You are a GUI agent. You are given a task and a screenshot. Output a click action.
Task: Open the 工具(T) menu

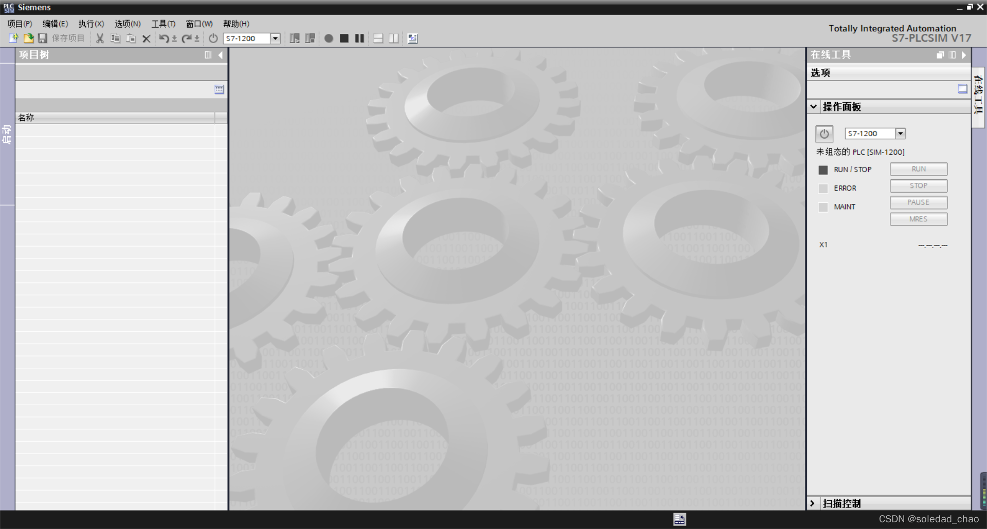click(163, 24)
